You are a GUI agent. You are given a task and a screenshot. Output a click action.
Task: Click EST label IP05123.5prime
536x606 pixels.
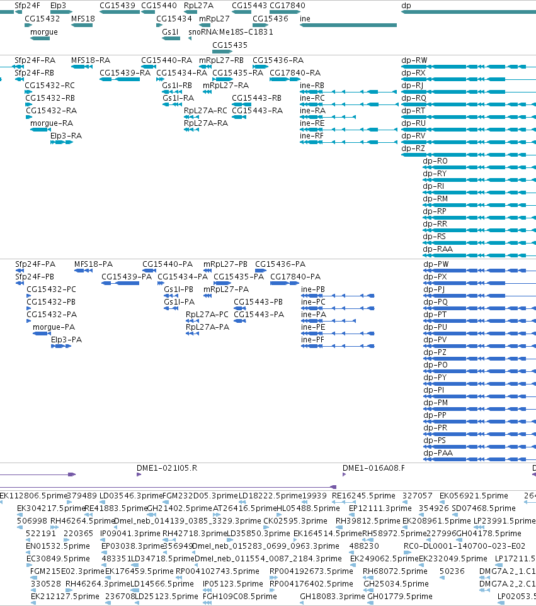pyautogui.click(x=233, y=583)
